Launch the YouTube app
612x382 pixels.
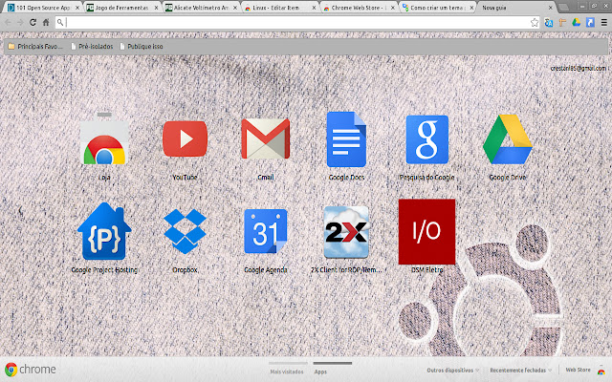[x=185, y=138]
